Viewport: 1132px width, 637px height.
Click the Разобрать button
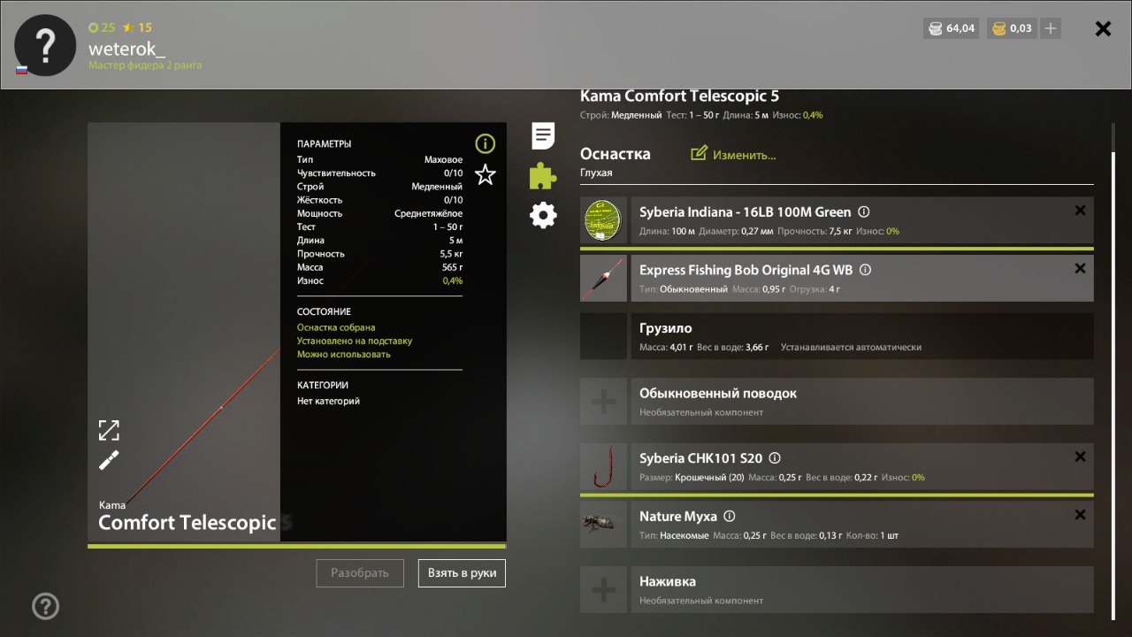360,572
